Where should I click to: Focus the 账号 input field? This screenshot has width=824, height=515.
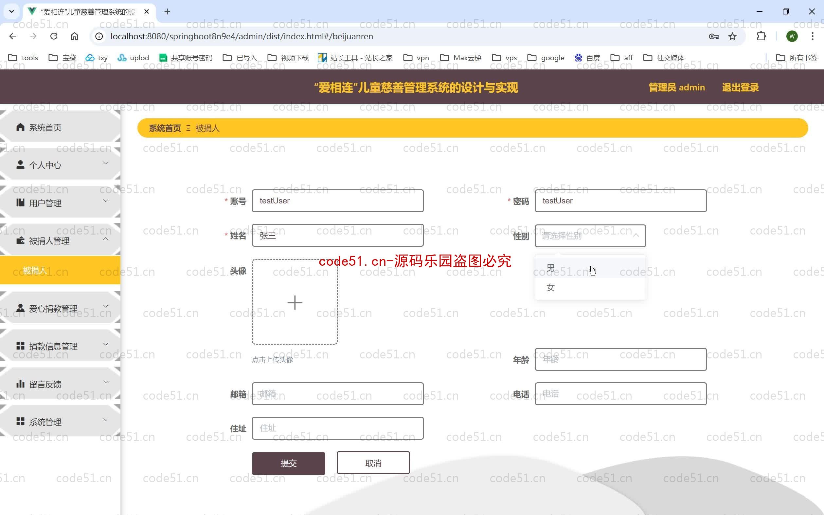(x=337, y=201)
